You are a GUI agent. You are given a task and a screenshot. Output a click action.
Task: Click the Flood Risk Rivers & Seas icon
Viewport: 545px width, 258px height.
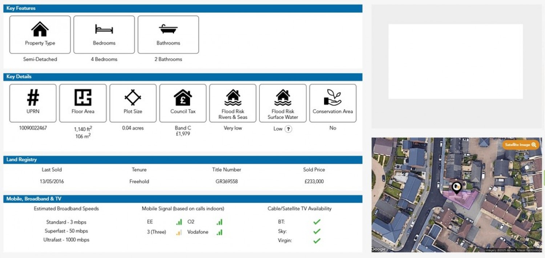pos(233,98)
